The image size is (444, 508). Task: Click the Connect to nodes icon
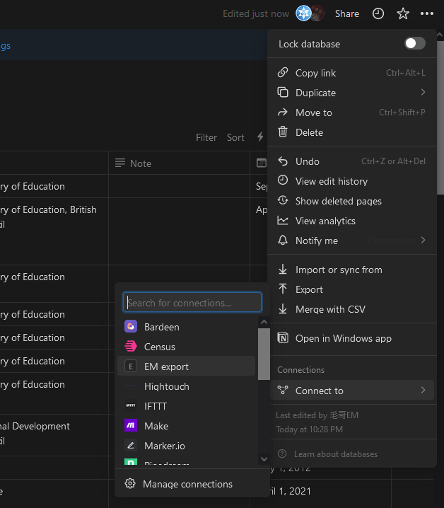pyautogui.click(x=283, y=390)
